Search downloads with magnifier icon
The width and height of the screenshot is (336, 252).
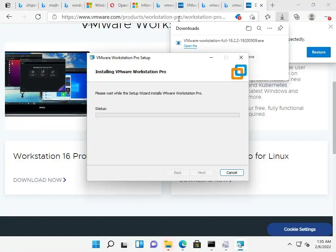pos(259,28)
